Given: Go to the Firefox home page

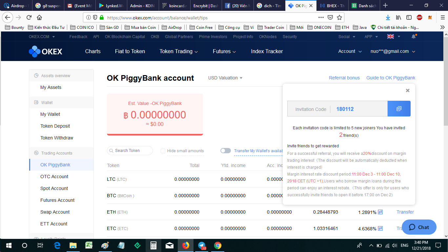Looking at the screenshot, I should pyautogui.click(x=39, y=18).
